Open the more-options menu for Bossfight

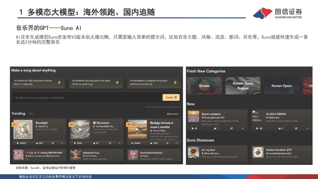[x=62, y=143]
